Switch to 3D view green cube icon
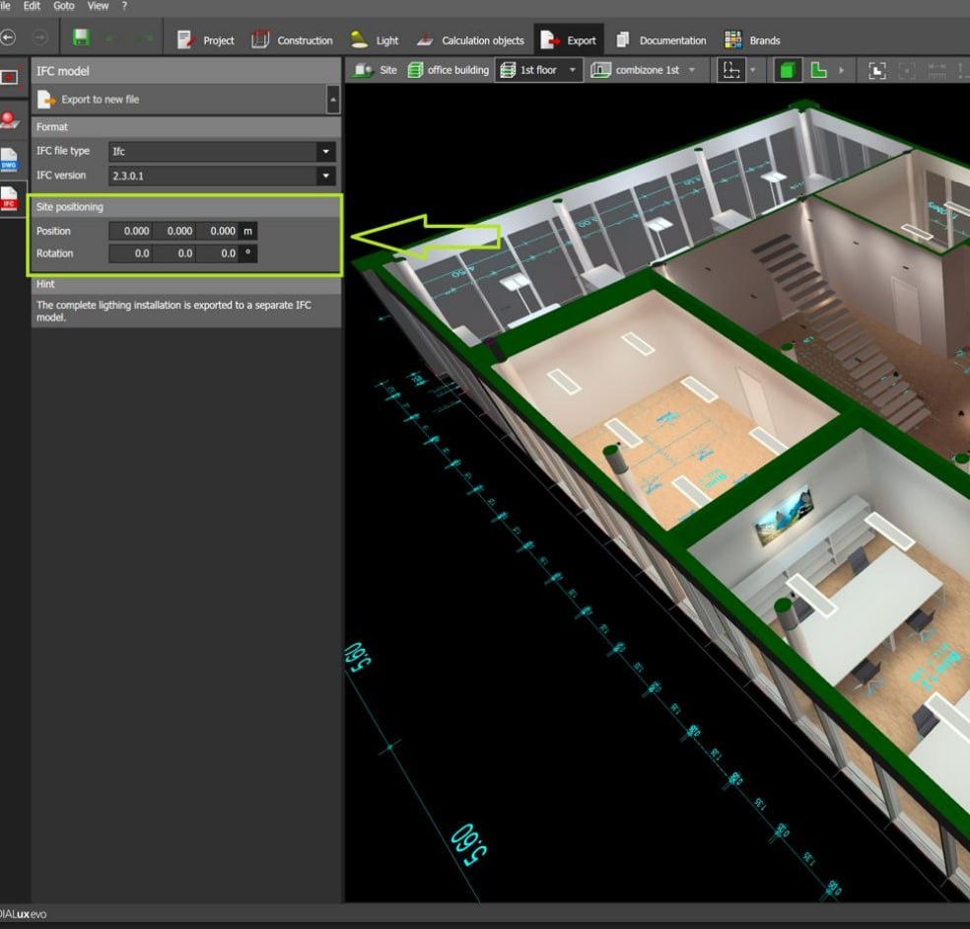Image resolution: width=970 pixels, height=929 pixels. [x=787, y=71]
